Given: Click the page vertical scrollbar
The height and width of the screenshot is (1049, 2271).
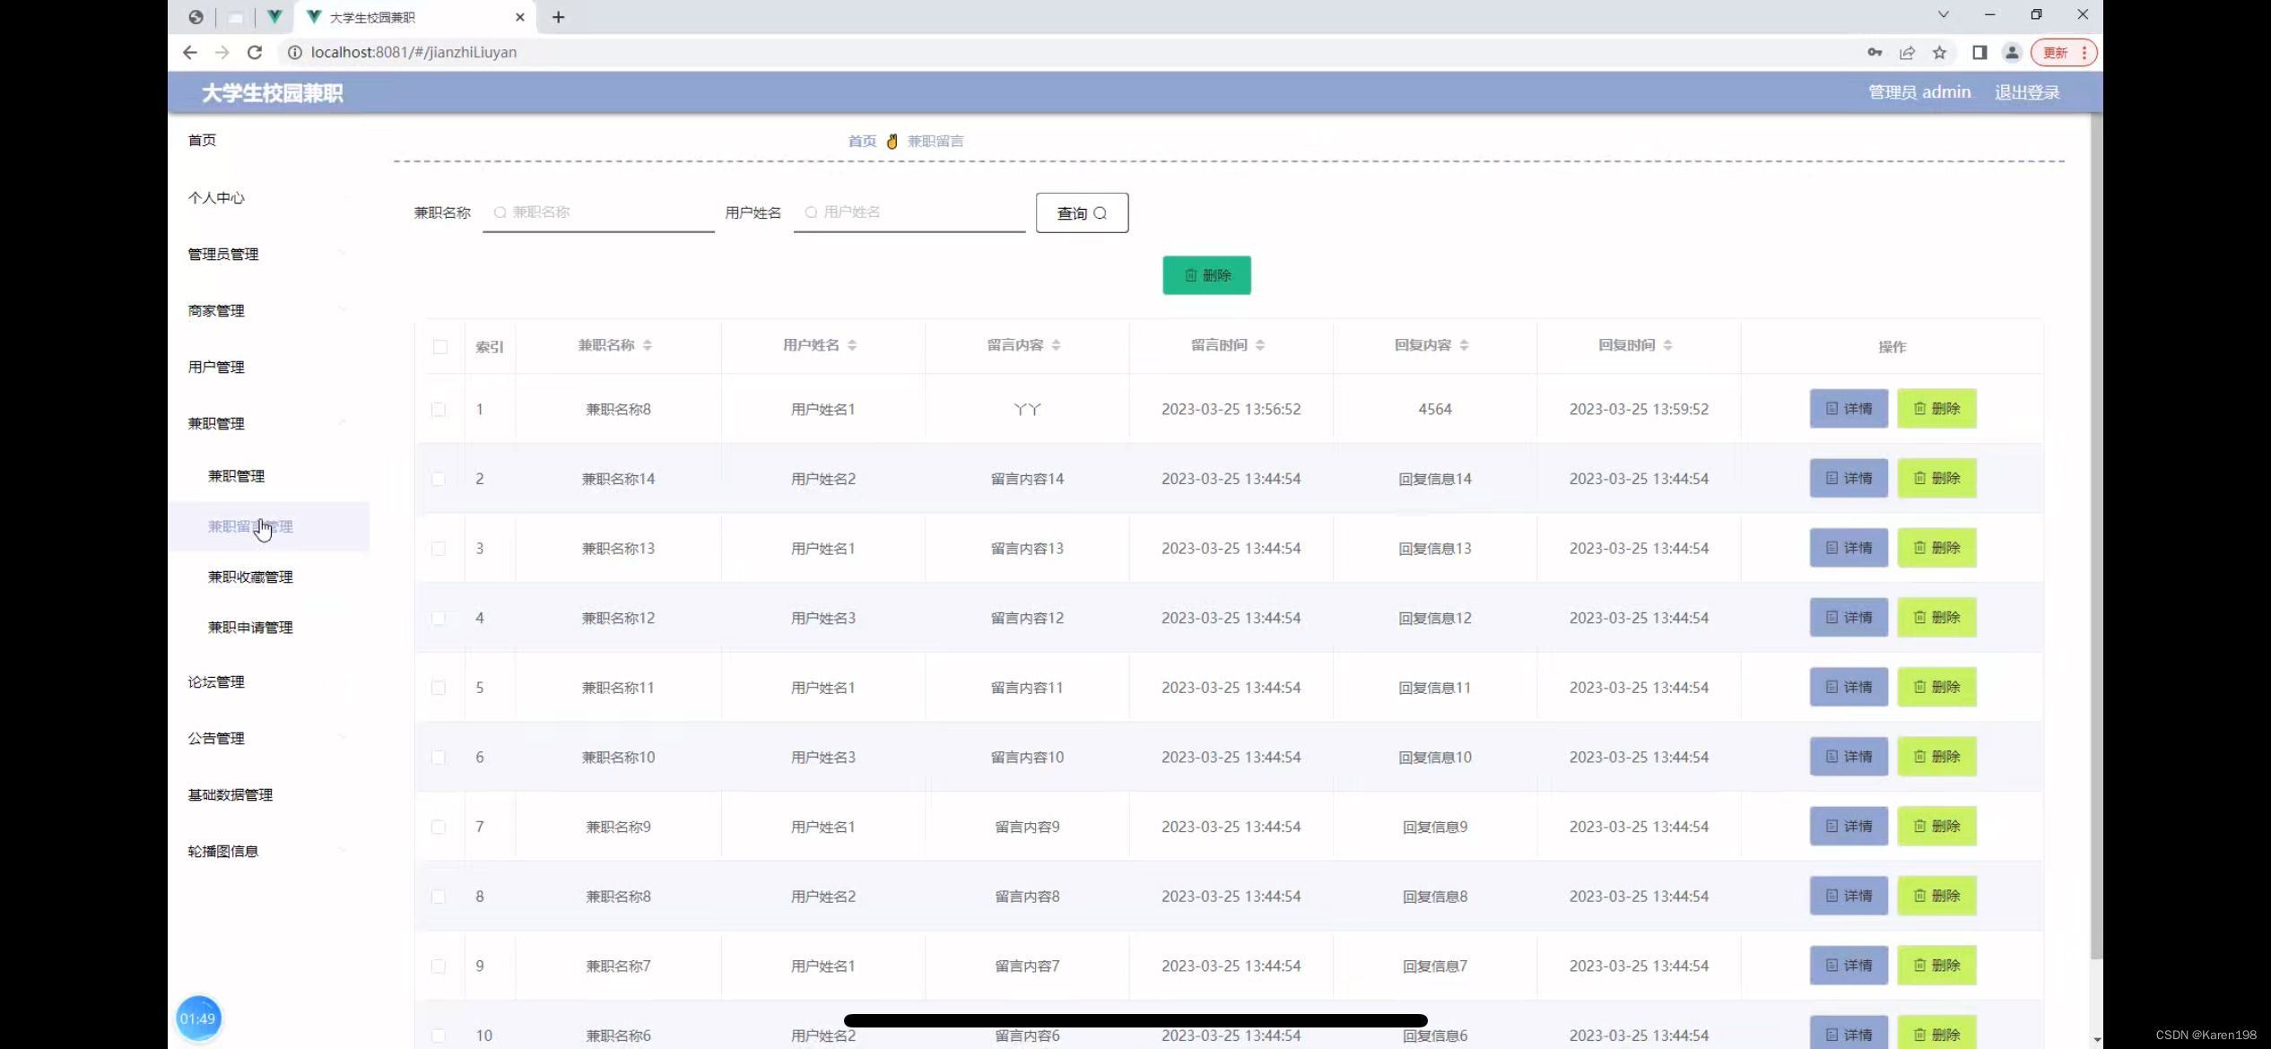Looking at the screenshot, I should (x=2096, y=538).
